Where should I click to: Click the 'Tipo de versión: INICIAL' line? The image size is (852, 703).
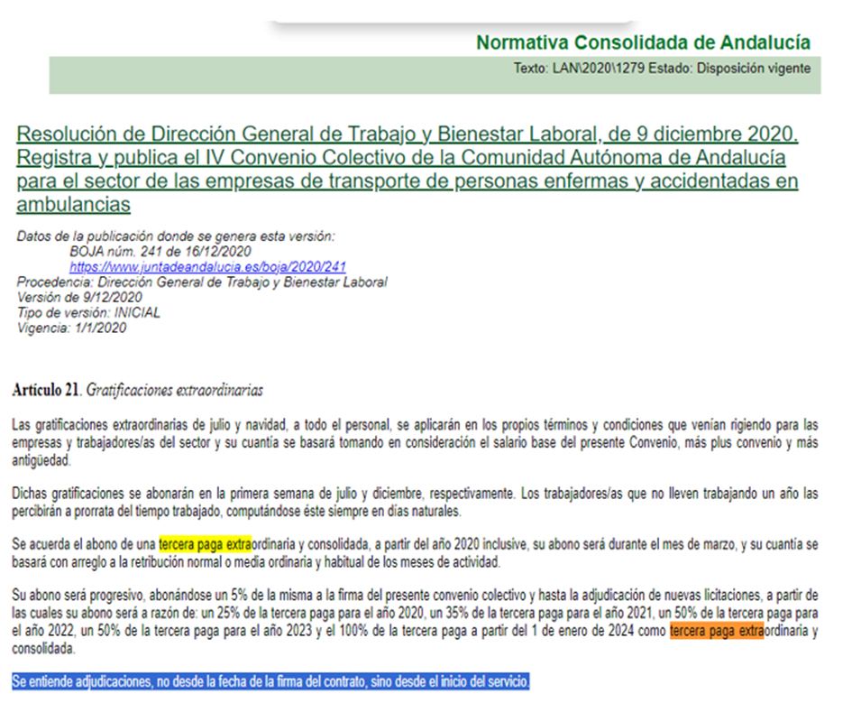tap(88, 313)
